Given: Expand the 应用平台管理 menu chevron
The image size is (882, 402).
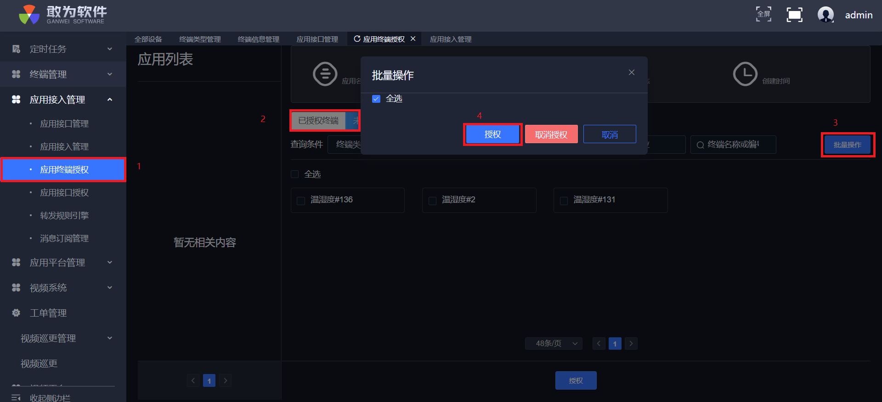Looking at the screenshot, I should (110, 262).
